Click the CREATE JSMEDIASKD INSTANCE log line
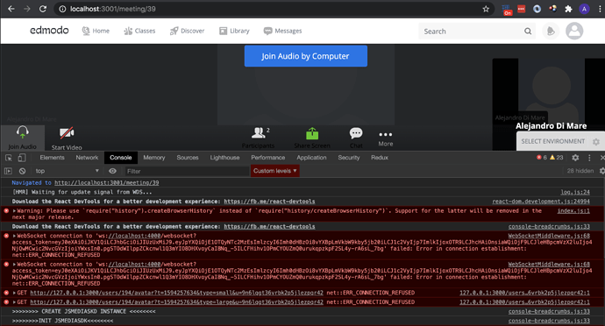The image size is (605, 326). [83, 311]
